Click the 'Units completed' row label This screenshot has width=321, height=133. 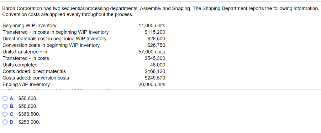tap(20, 65)
